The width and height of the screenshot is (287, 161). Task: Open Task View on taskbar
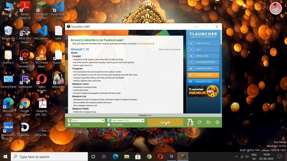[104, 157]
